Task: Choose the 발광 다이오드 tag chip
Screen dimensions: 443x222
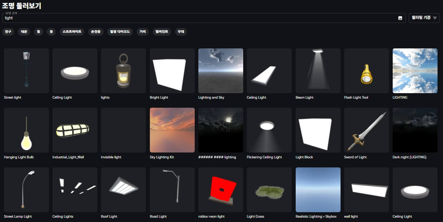Action: [x=120, y=32]
